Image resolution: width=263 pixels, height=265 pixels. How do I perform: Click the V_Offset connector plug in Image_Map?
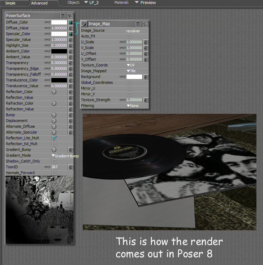(x=146, y=60)
